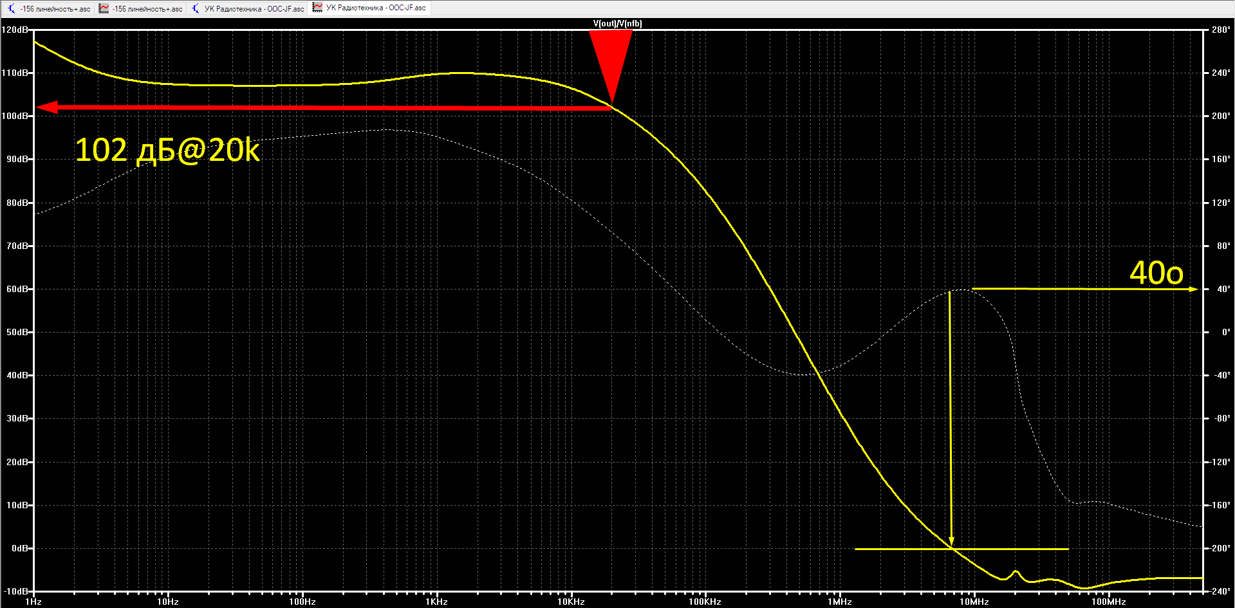Viewport: 1235px width, 608px height.
Task: Click the 10MHz frequency axis label
Action: pyautogui.click(x=974, y=602)
